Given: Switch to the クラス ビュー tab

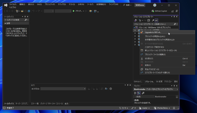Looking at the screenshot, I should point(168,82).
